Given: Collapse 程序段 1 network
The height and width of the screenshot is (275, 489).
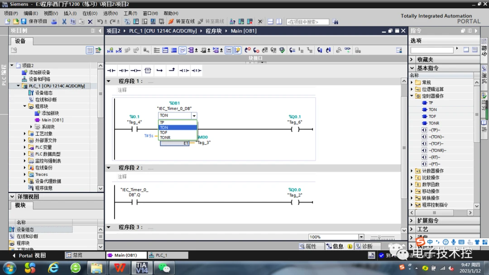Looking at the screenshot, I should coord(109,81).
